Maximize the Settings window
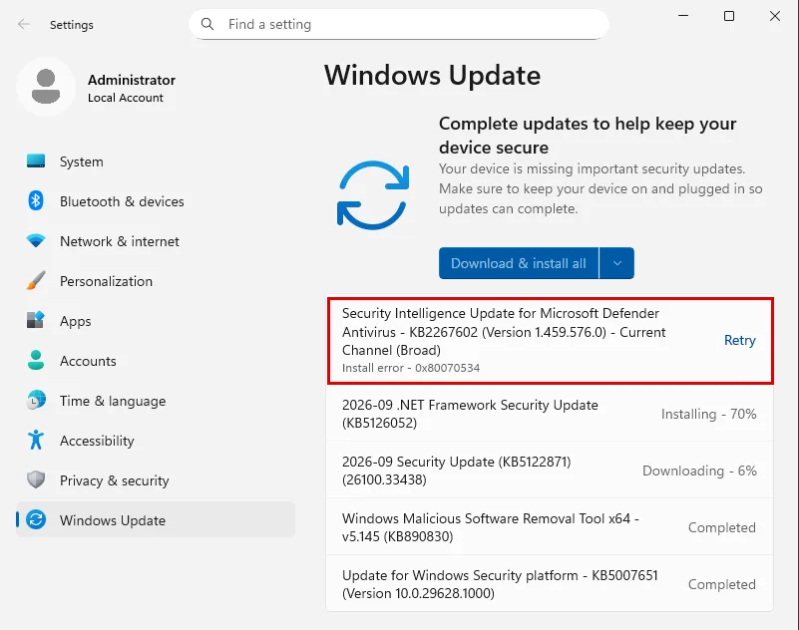799x630 pixels. [x=729, y=16]
